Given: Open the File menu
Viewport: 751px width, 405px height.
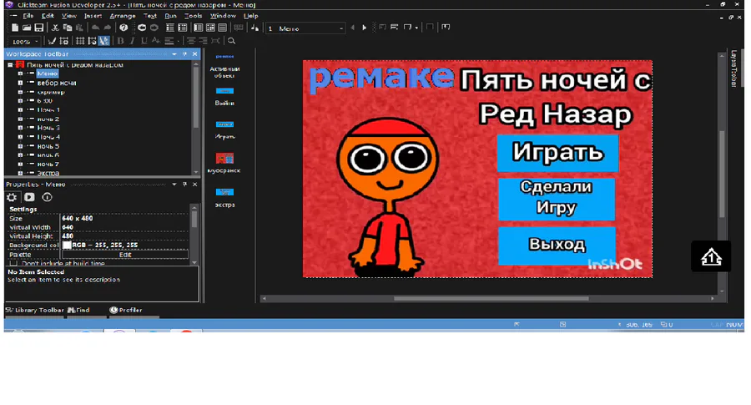Looking at the screenshot, I should [x=28, y=16].
